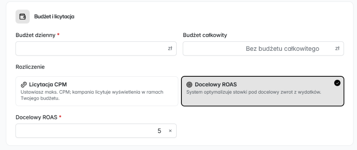Click the Budżet dzienny field label
This screenshot has height=150, width=357.
tap(35, 35)
